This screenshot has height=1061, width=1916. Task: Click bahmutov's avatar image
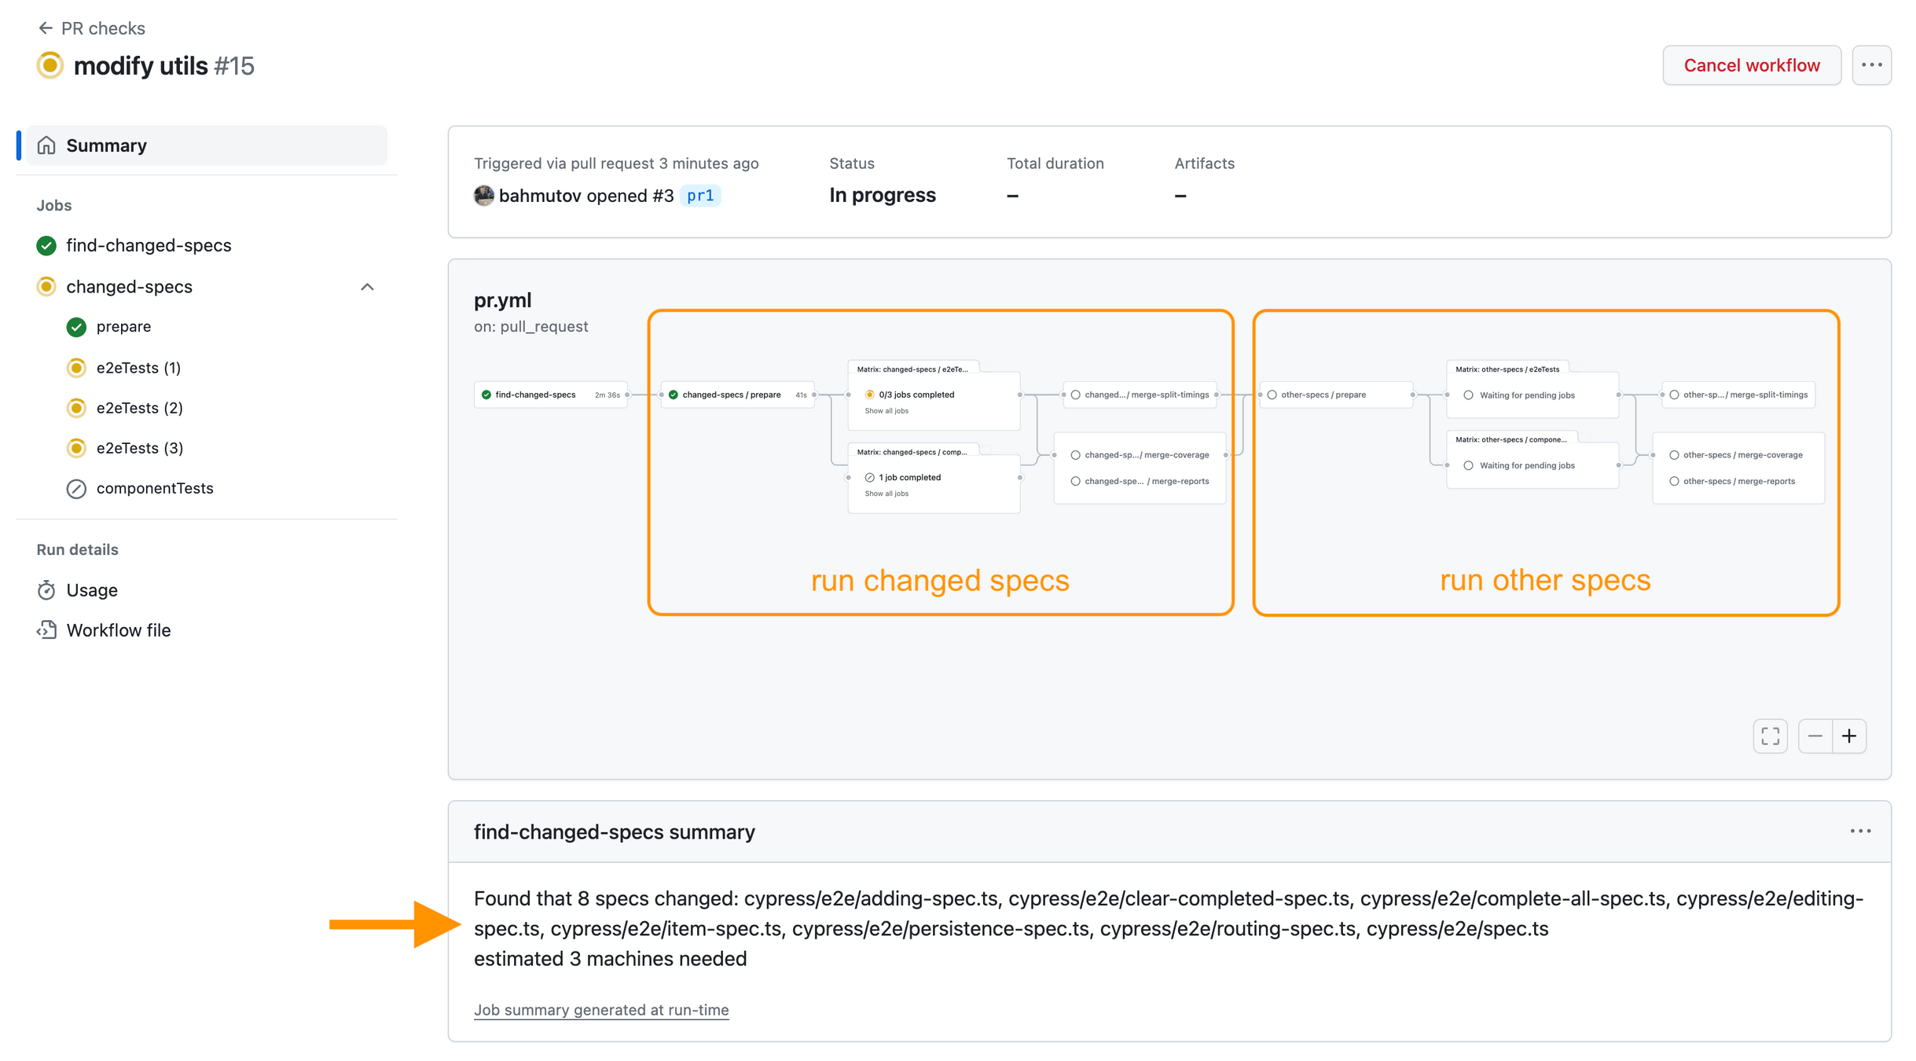pyautogui.click(x=484, y=196)
